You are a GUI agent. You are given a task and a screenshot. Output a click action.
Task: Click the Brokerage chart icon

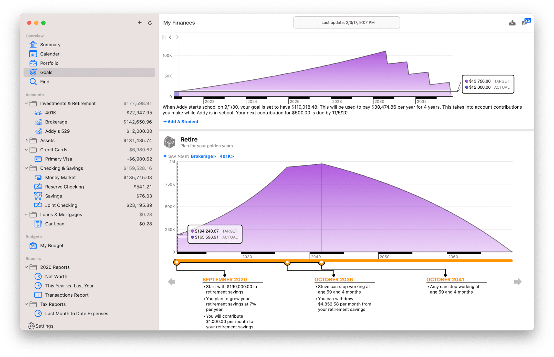pyautogui.click(x=38, y=122)
